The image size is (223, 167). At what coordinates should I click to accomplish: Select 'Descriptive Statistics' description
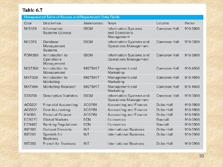click(60, 96)
